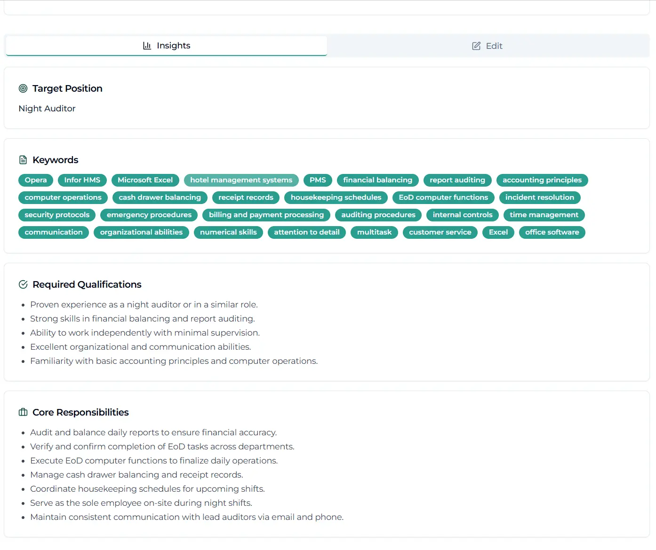Click the 'PMS' keyword chip
Screen dimensions: 656x550
pos(318,180)
